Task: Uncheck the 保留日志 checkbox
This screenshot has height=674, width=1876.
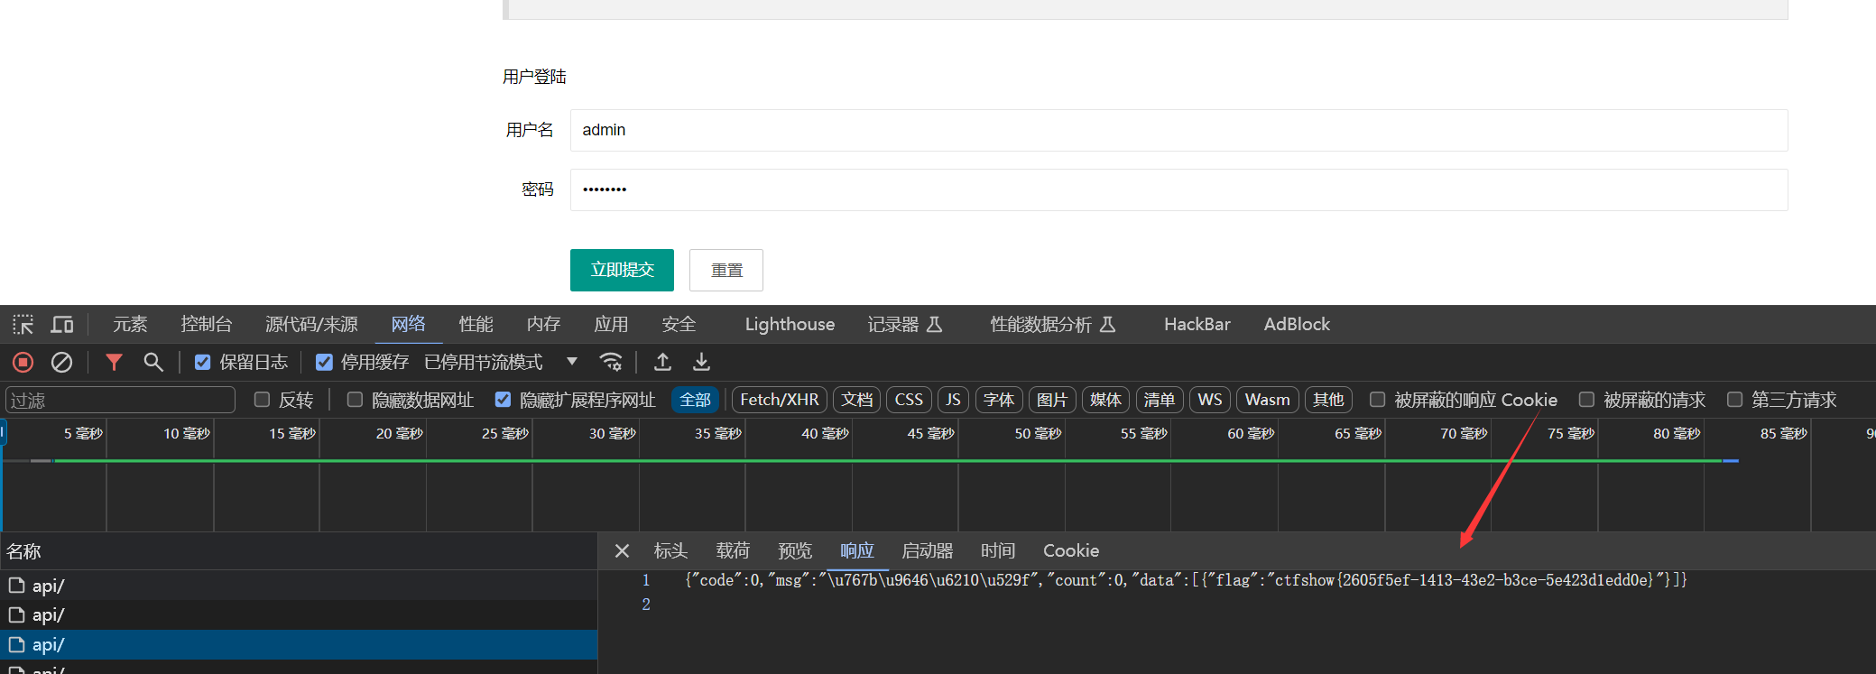Action: click(x=203, y=363)
